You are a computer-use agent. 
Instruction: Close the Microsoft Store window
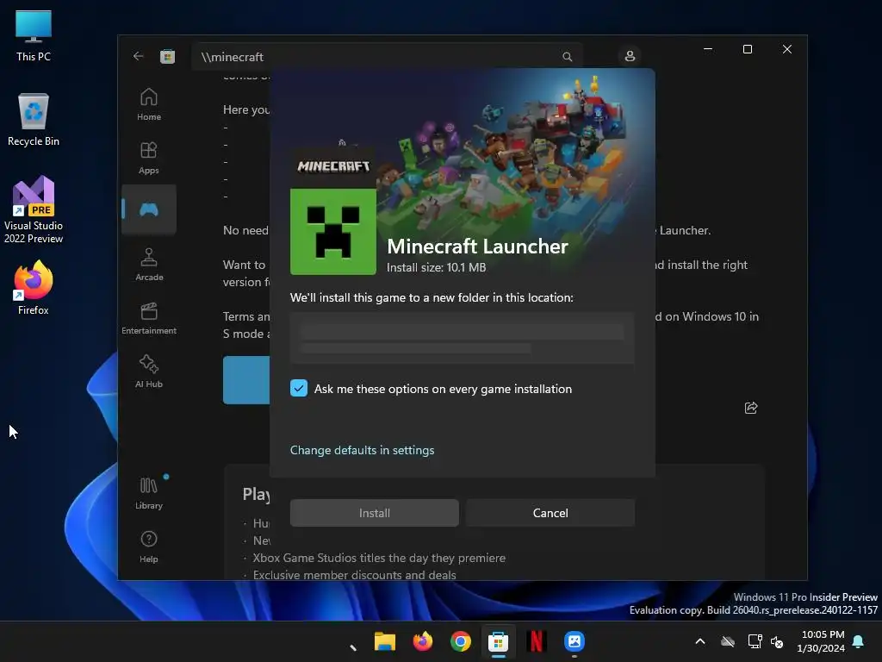pyautogui.click(x=787, y=49)
